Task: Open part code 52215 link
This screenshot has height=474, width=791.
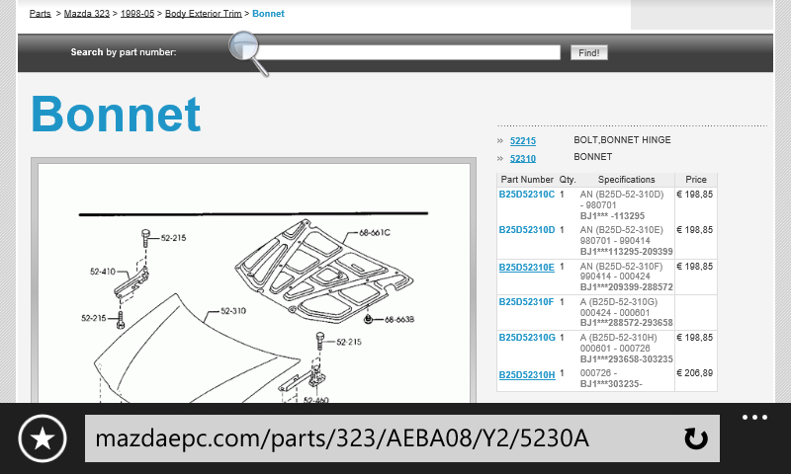Action: coord(523,141)
